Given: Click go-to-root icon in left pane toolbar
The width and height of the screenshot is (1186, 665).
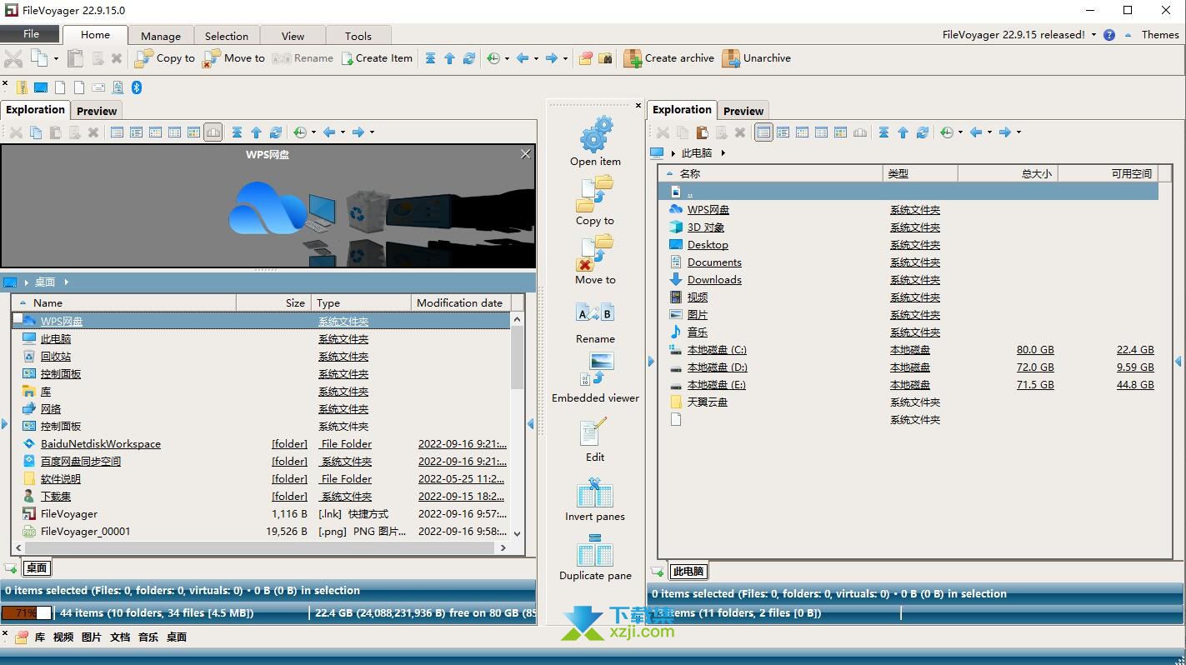Looking at the screenshot, I should tap(237, 132).
